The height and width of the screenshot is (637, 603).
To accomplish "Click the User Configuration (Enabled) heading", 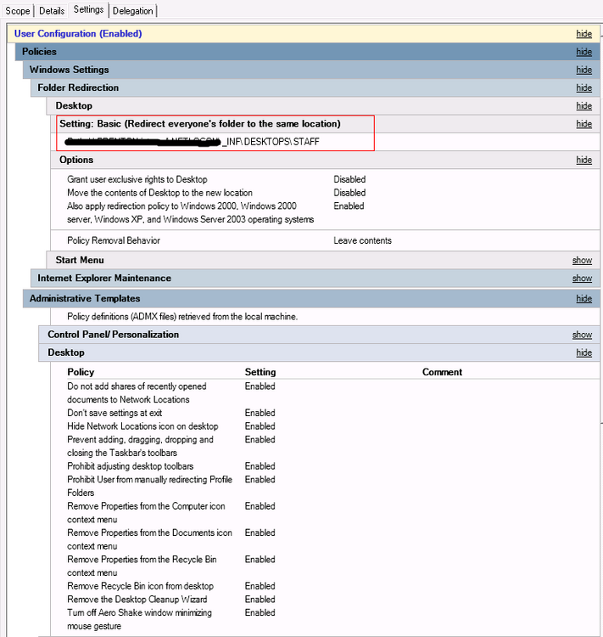I will pos(78,34).
